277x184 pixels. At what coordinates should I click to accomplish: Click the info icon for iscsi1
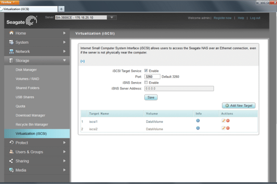coord(198,121)
